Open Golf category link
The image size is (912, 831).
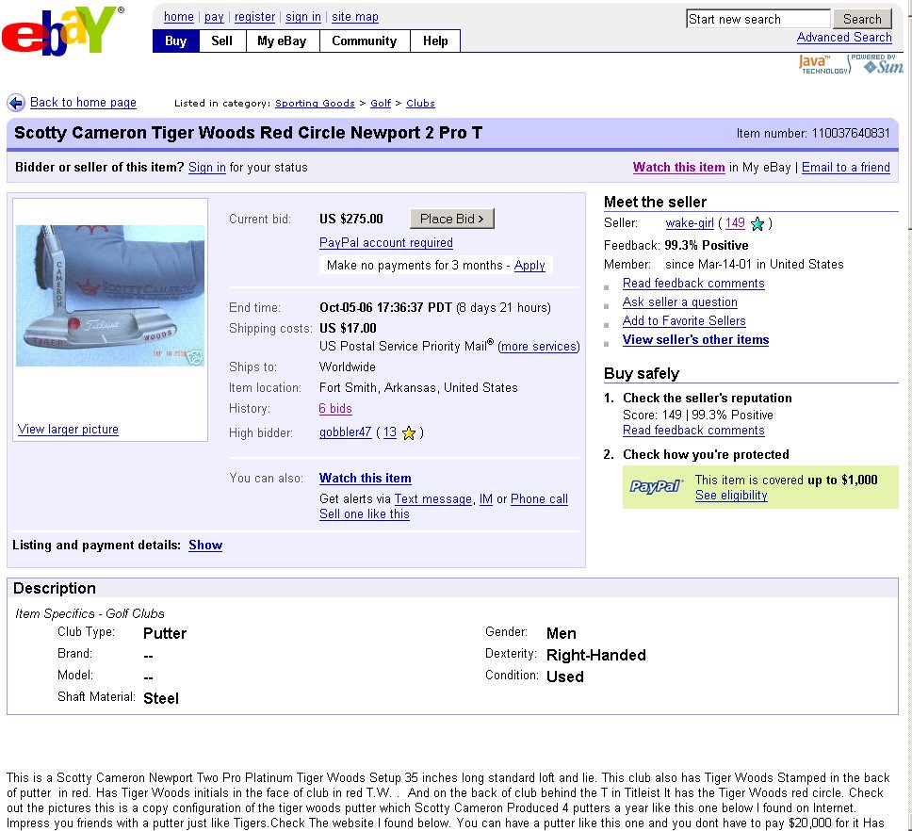pyautogui.click(x=381, y=103)
